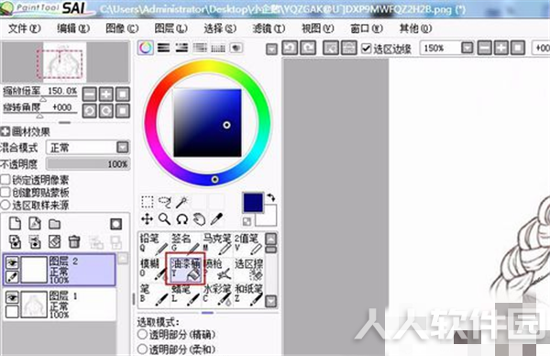This screenshot has height=356, width=550.
Task: Create a new linework layer
Action: 35,224
